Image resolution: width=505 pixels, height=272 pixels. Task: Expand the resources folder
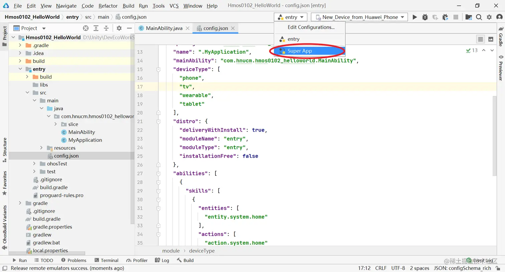click(41, 148)
